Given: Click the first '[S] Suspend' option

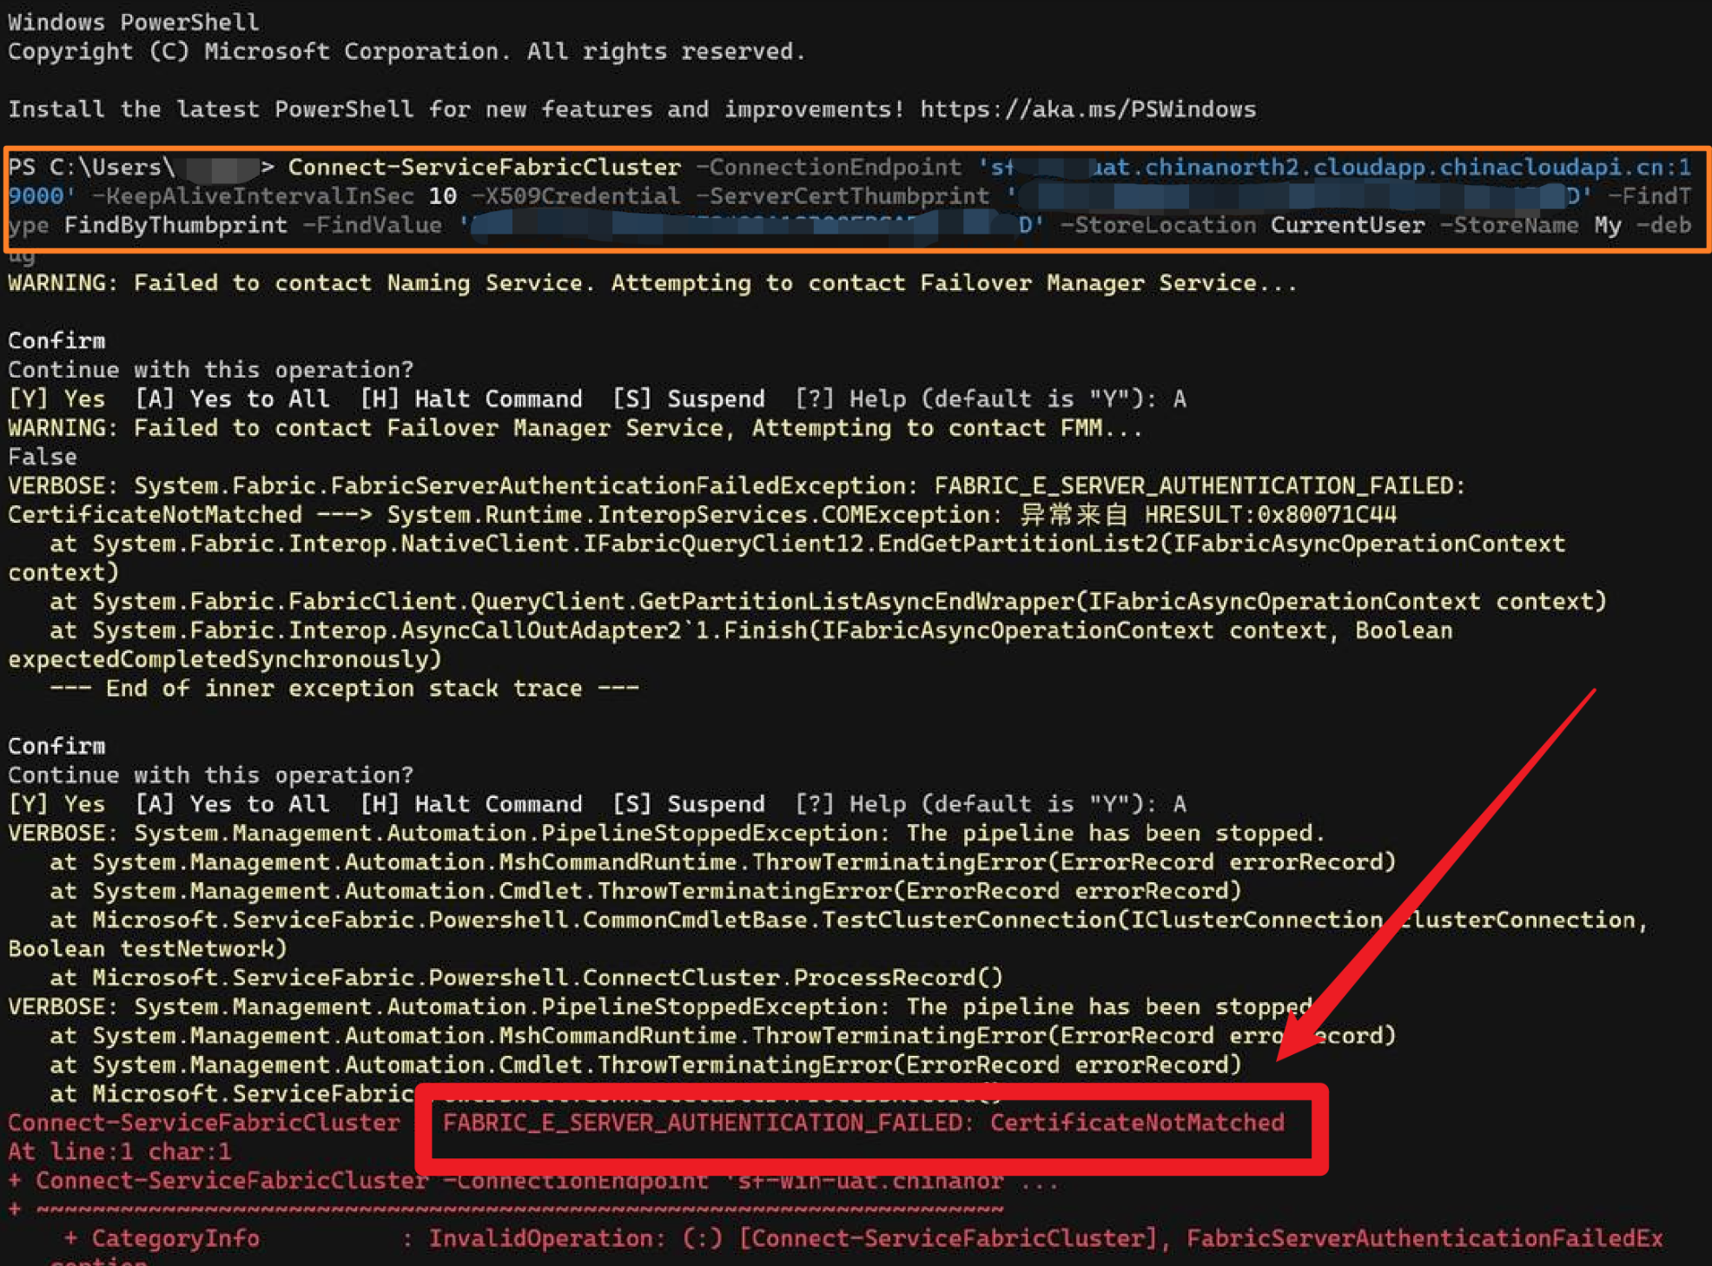Looking at the screenshot, I should tap(688, 399).
